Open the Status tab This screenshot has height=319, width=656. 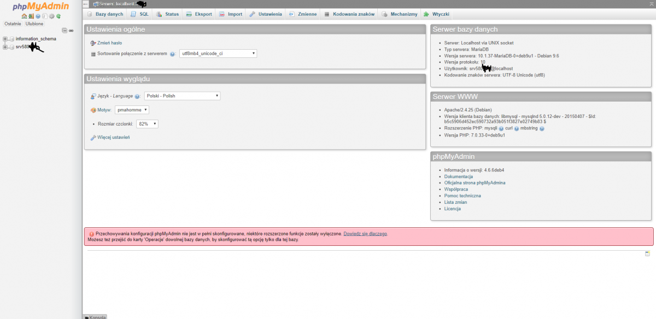(x=167, y=14)
